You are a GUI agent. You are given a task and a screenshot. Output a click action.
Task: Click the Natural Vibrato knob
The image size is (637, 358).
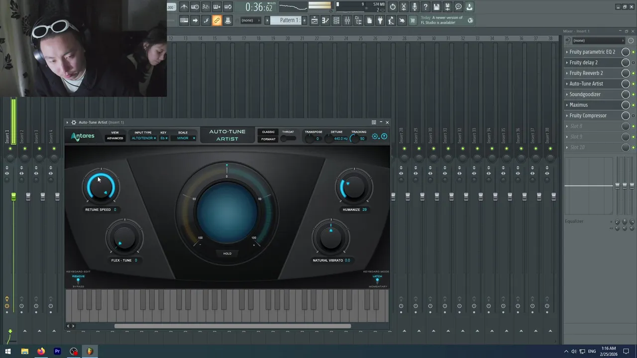tap(330, 238)
